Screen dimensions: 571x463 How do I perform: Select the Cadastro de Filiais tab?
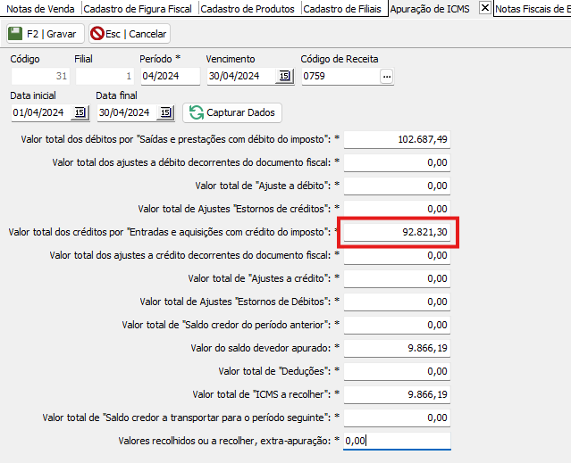[x=343, y=8]
